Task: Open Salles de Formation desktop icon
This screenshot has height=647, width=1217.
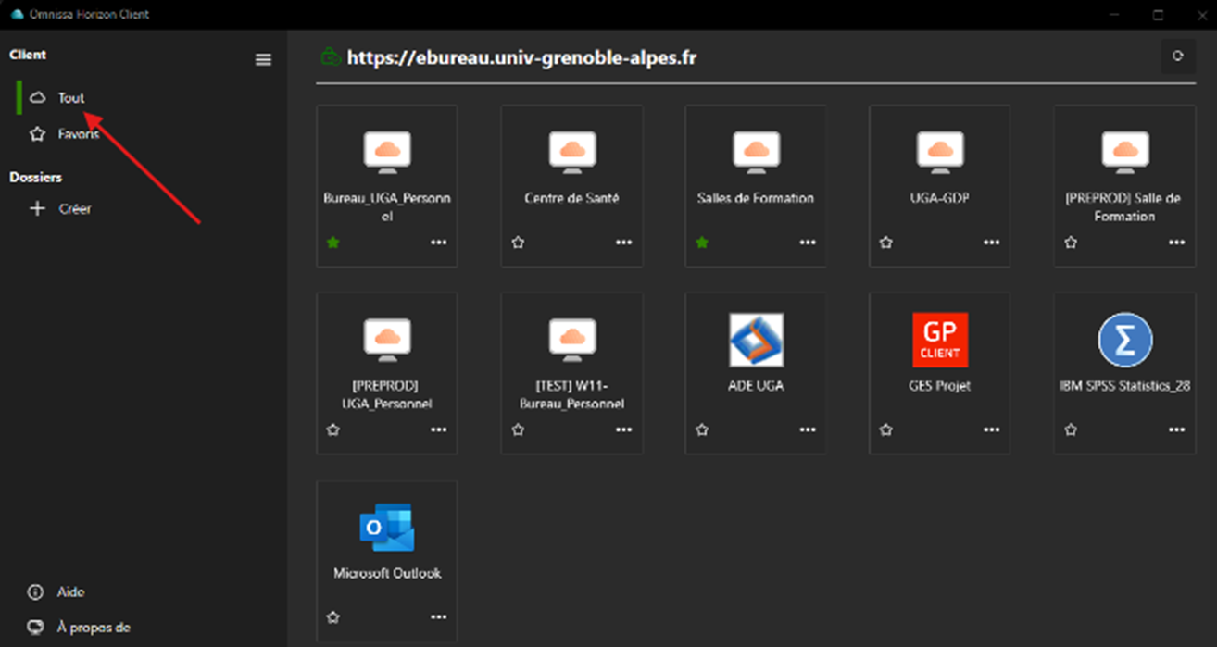Action: pyautogui.click(x=756, y=153)
